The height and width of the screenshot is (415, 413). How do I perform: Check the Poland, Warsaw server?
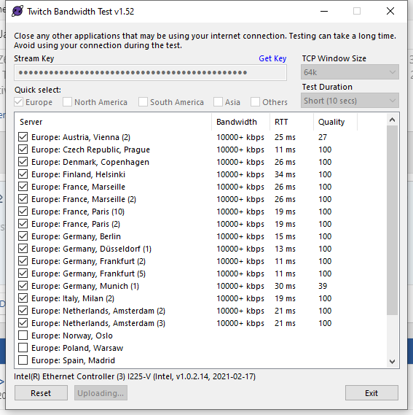click(x=23, y=348)
